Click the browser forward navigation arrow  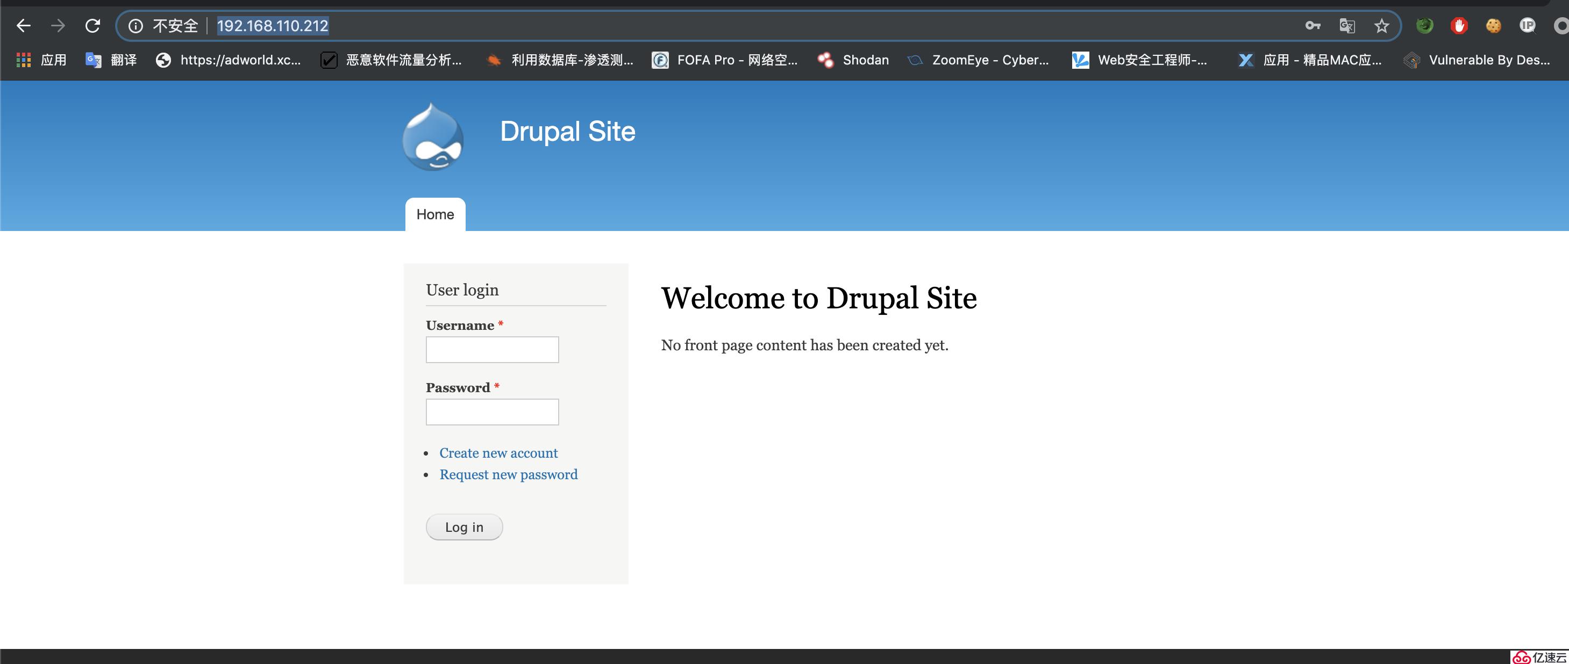click(57, 26)
